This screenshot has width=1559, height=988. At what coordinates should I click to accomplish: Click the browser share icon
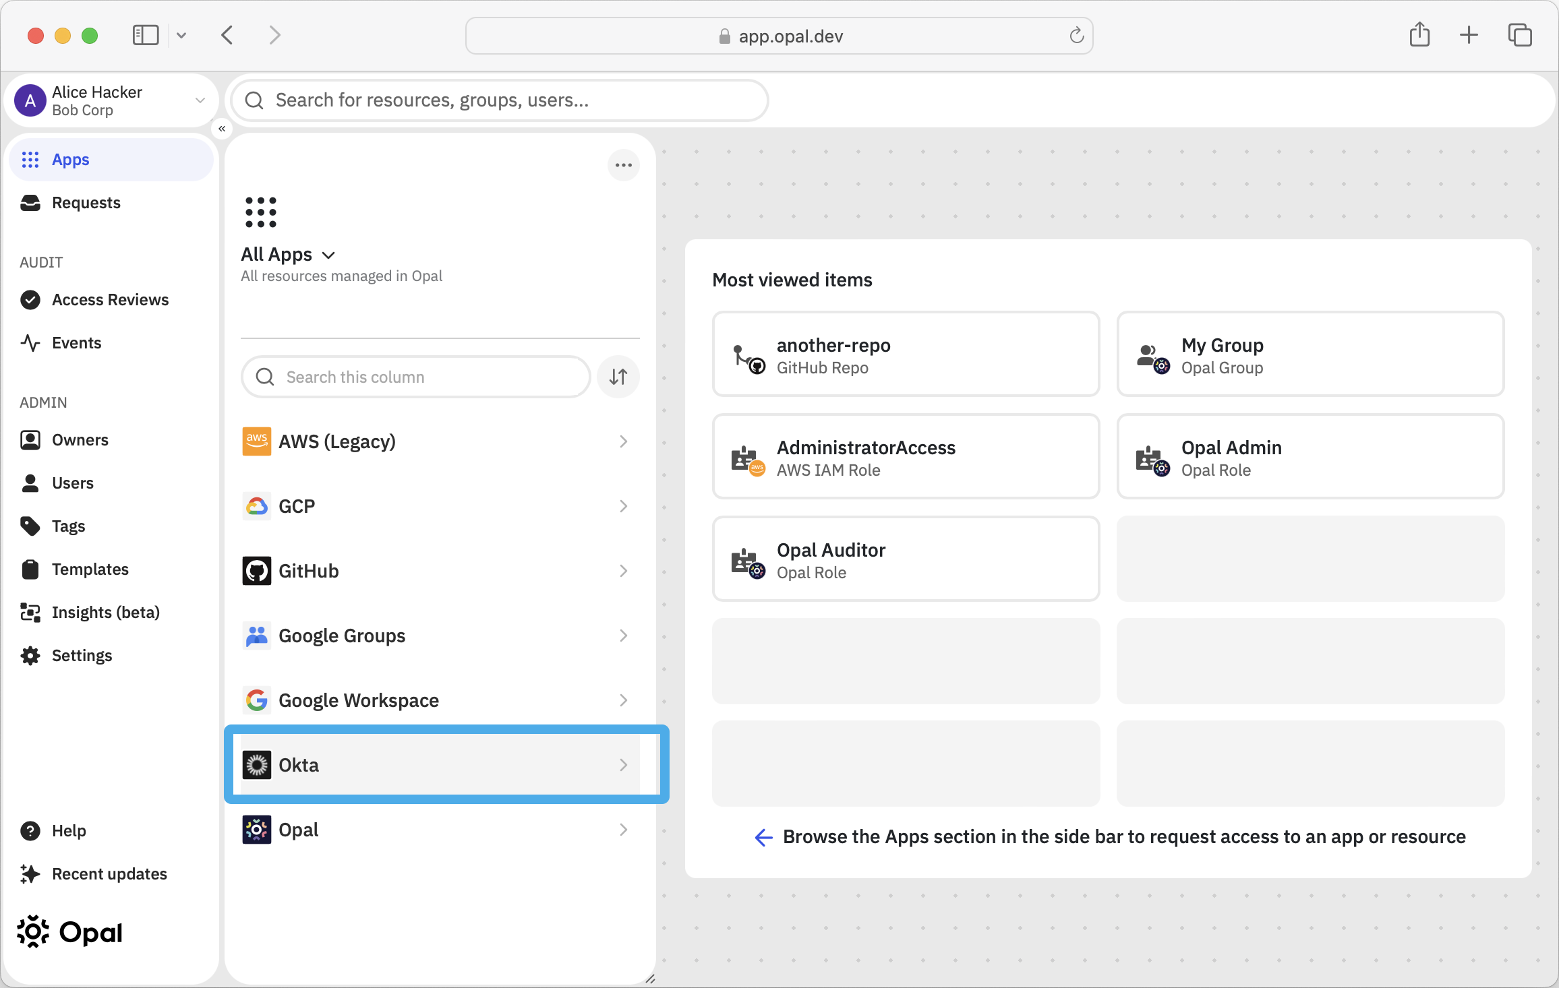(1419, 34)
